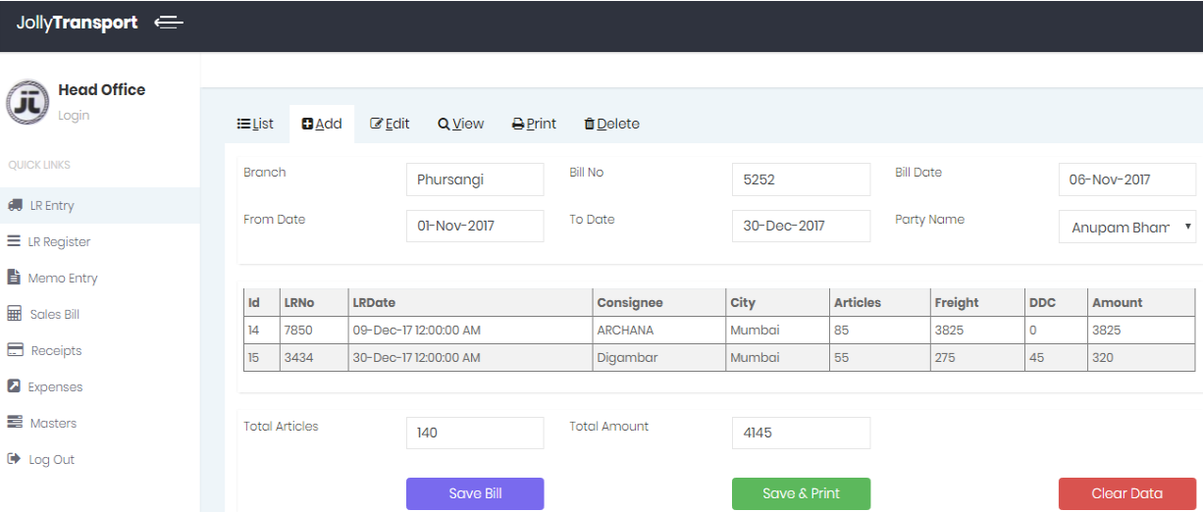The width and height of the screenshot is (1203, 512).
Task: Open LR Register from quick links
Action: click(x=100, y=241)
